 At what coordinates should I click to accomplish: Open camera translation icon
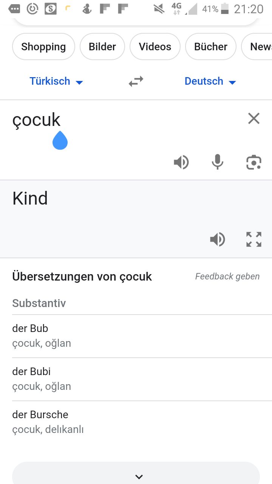point(254,163)
